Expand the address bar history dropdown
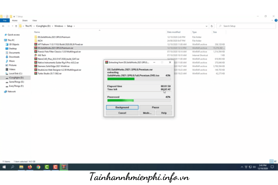The image size is (278, 185). (x=207, y=26)
